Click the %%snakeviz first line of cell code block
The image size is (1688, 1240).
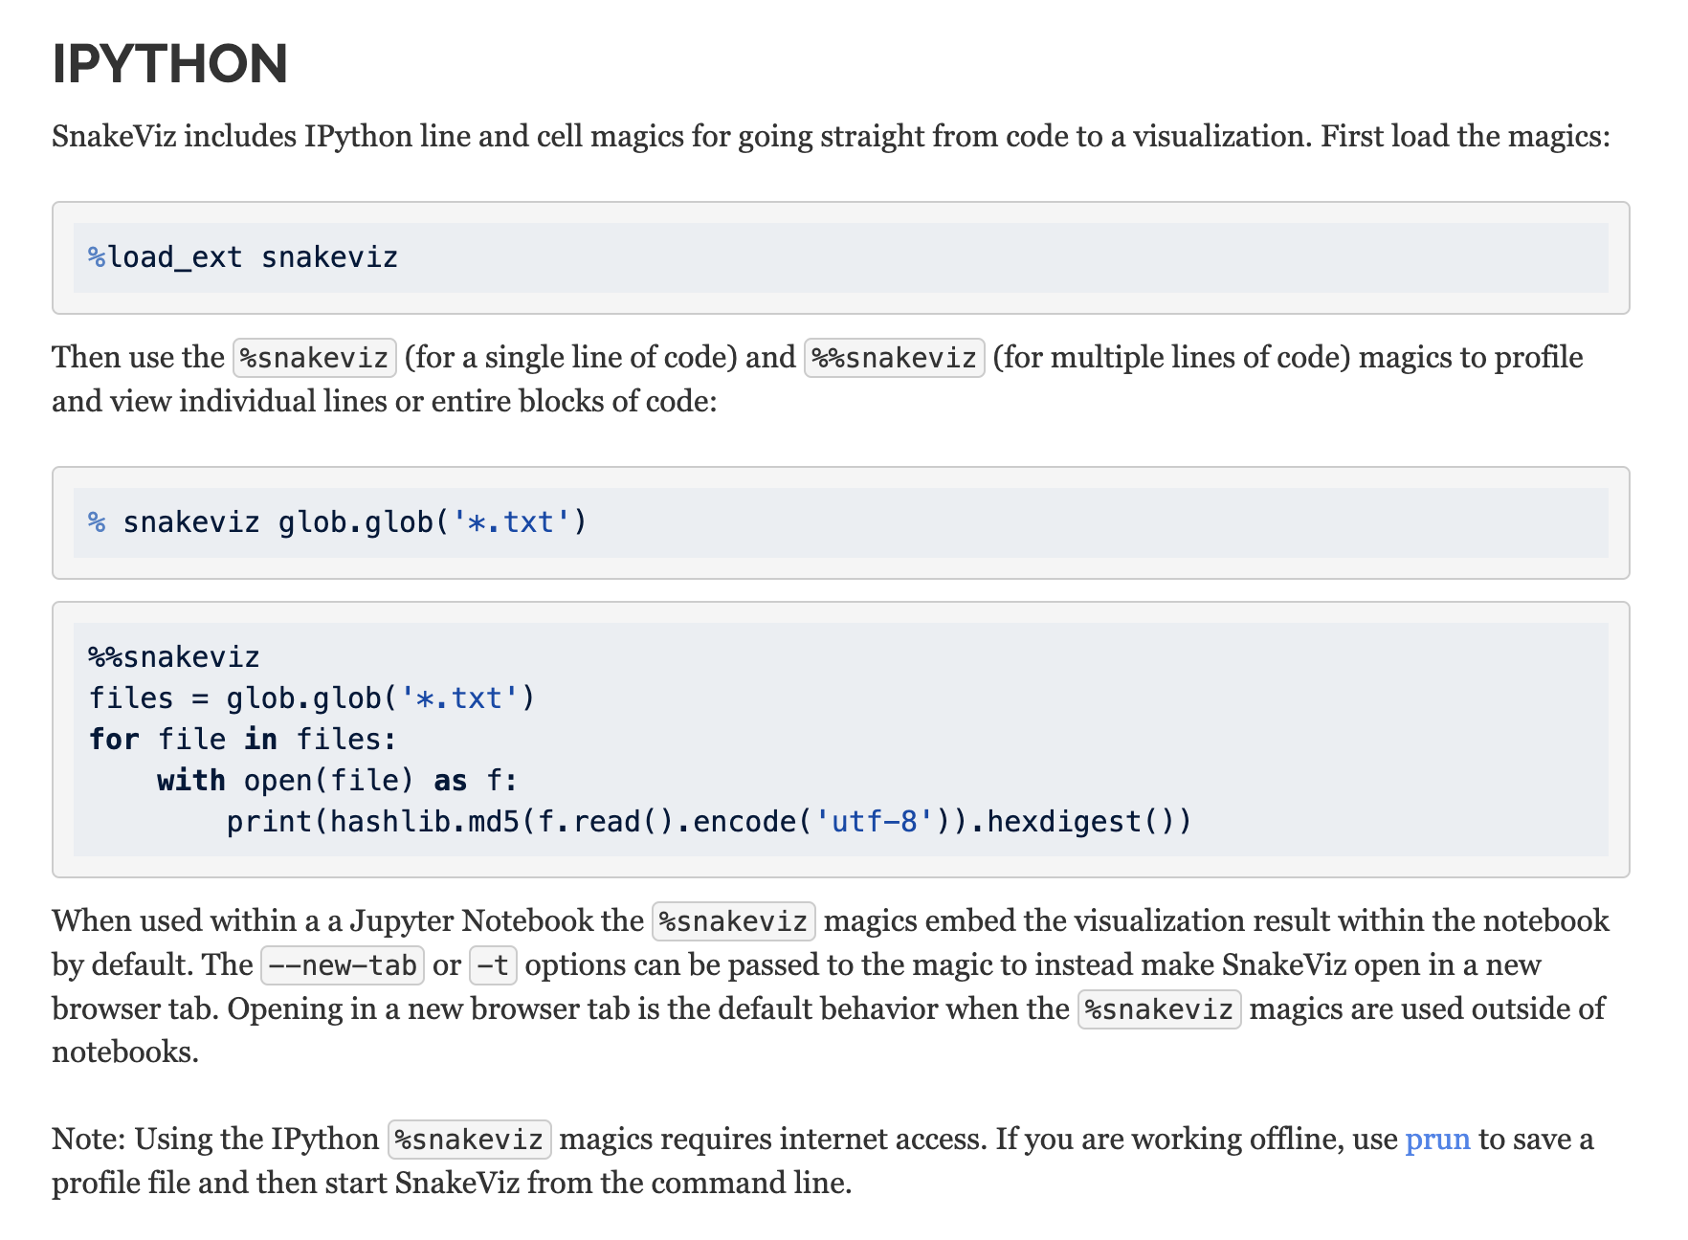(x=174, y=657)
